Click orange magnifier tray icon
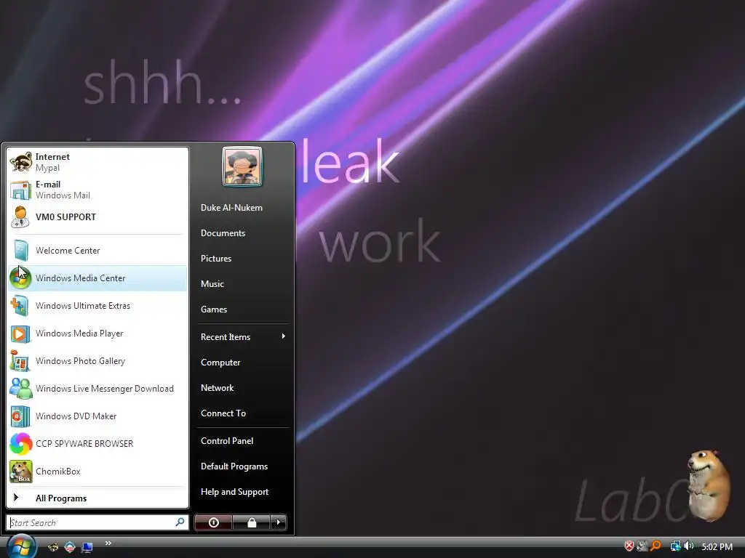 656,546
